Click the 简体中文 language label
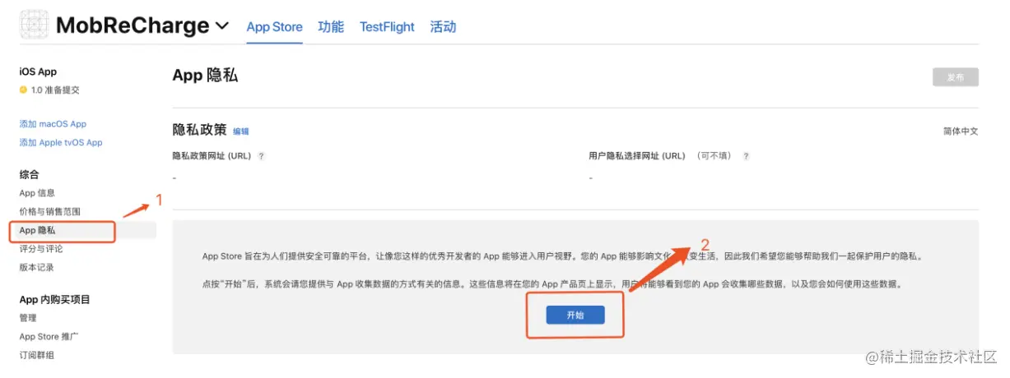 961,131
